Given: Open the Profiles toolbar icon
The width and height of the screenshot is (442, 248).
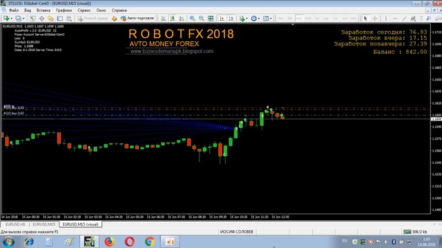Looking at the screenshot, I should [18, 19].
